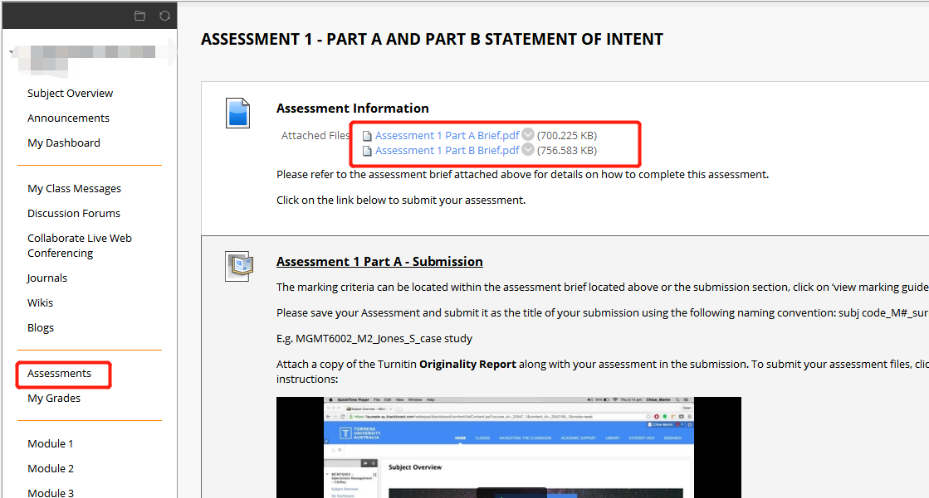This screenshot has height=498, width=929.
Task: Open Assessment 1 Part A Brief.pdf
Action: [447, 135]
